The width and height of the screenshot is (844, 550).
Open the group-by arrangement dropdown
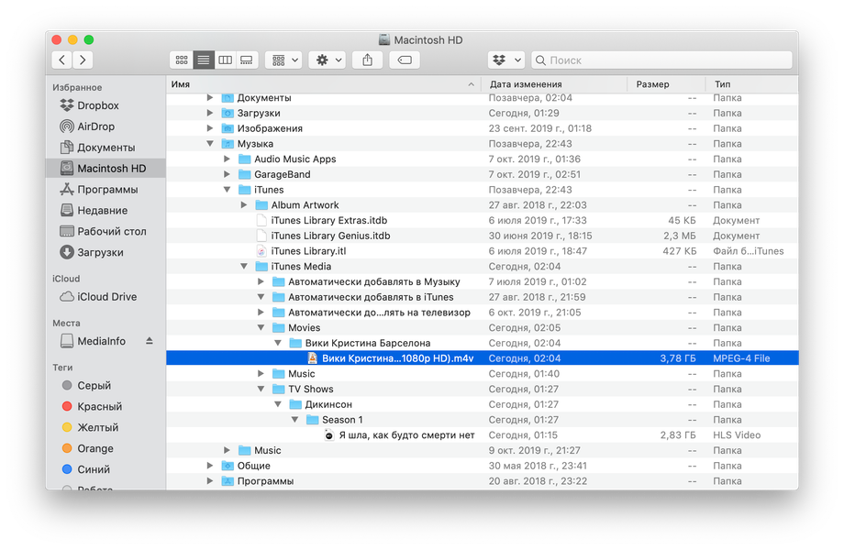283,60
